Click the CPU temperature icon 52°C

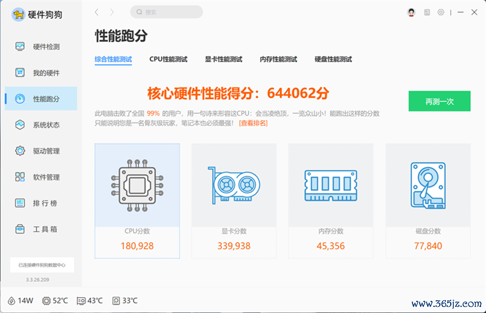[46, 301]
